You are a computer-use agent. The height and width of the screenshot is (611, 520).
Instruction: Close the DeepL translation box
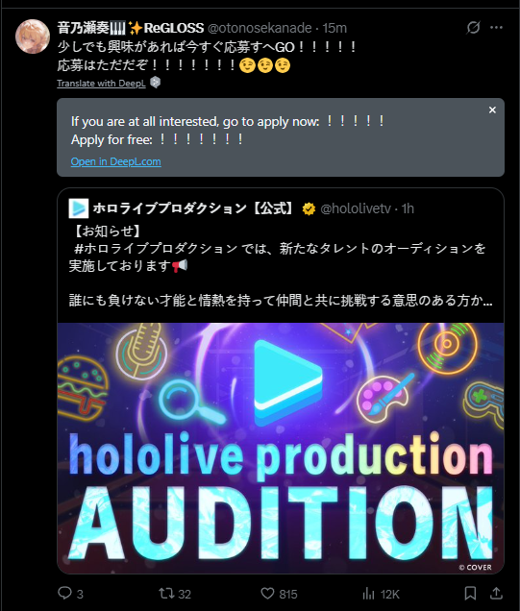pos(492,110)
